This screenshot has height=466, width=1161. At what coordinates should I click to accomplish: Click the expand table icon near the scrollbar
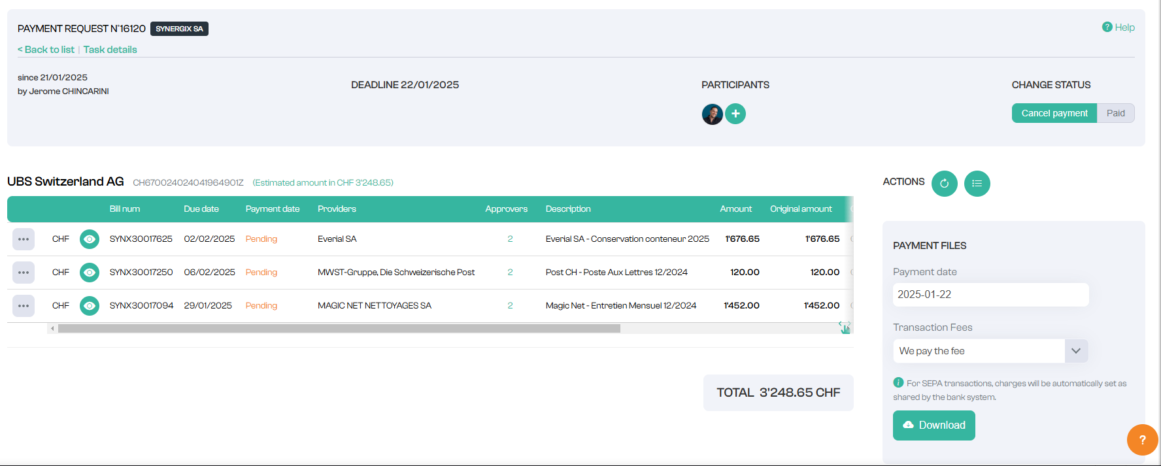coord(845,327)
